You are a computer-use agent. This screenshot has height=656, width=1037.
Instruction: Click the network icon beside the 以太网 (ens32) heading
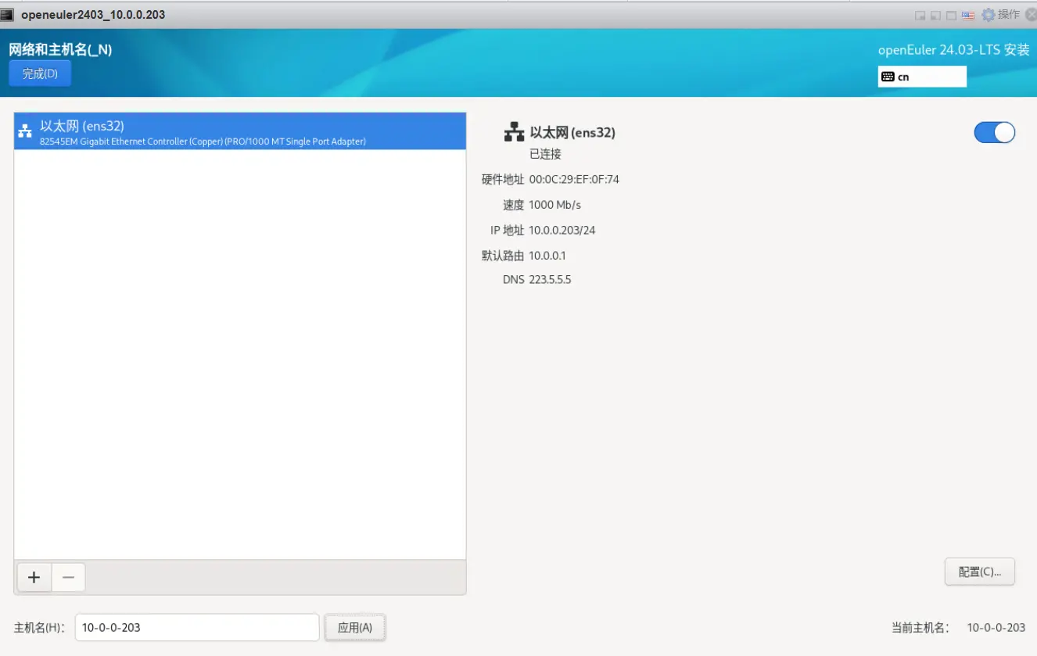click(514, 132)
